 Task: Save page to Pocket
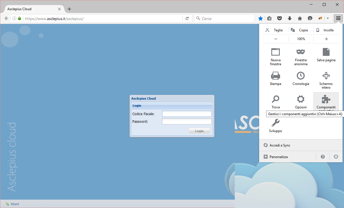pos(279,18)
